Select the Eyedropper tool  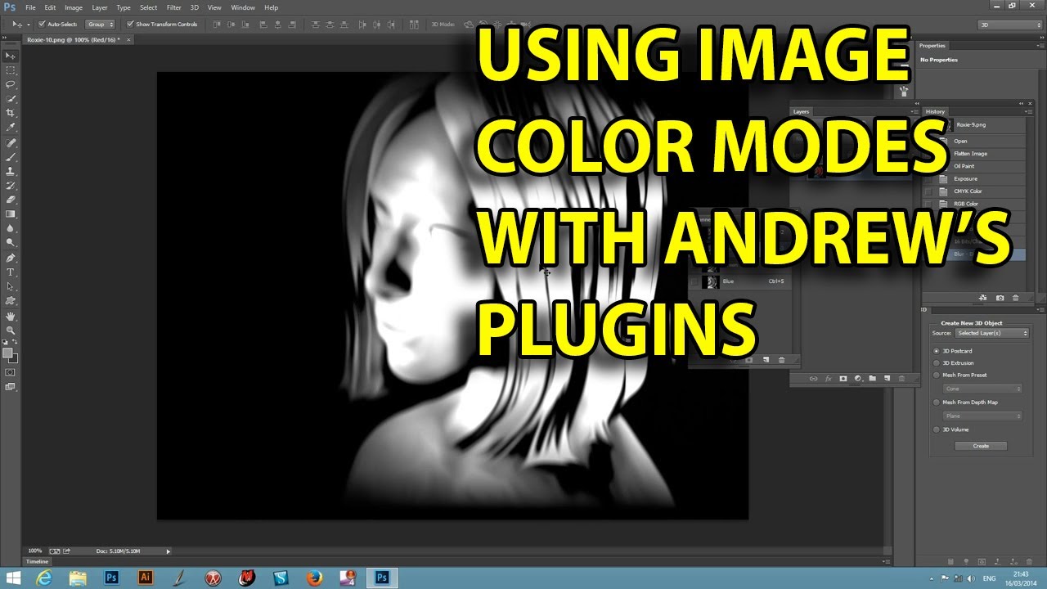pyautogui.click(x=11, y=128)
